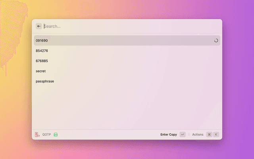The width and height of the screenshot is (254, 159).
Task: Select the secret list item
Action: pyautogui.click(x=41, y=71)
